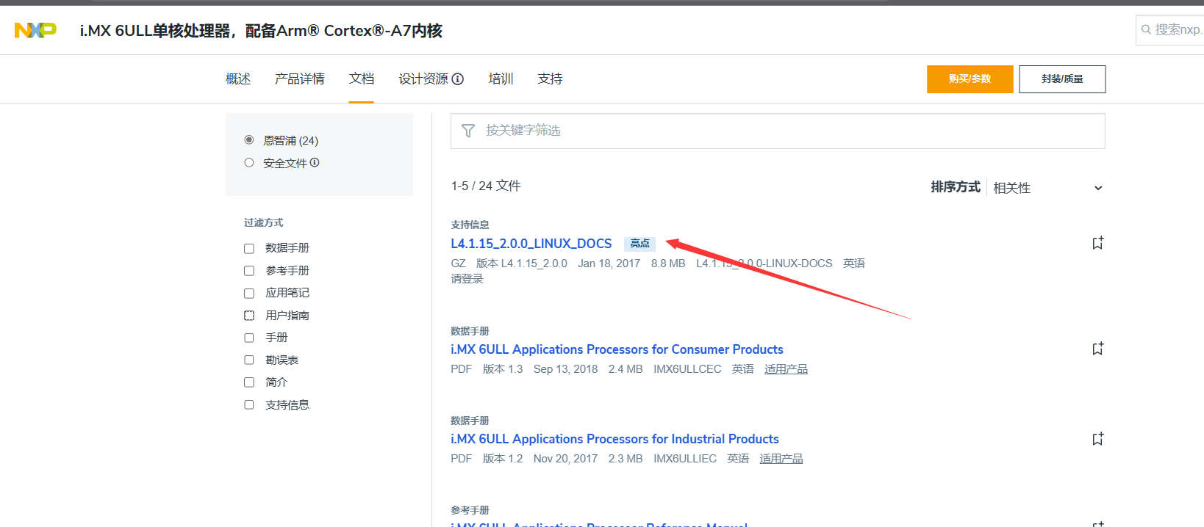Click the 'IMX6ULLCEC' document ID text
The width and height of the screenshot is (1204, 527).
point(687,369)
